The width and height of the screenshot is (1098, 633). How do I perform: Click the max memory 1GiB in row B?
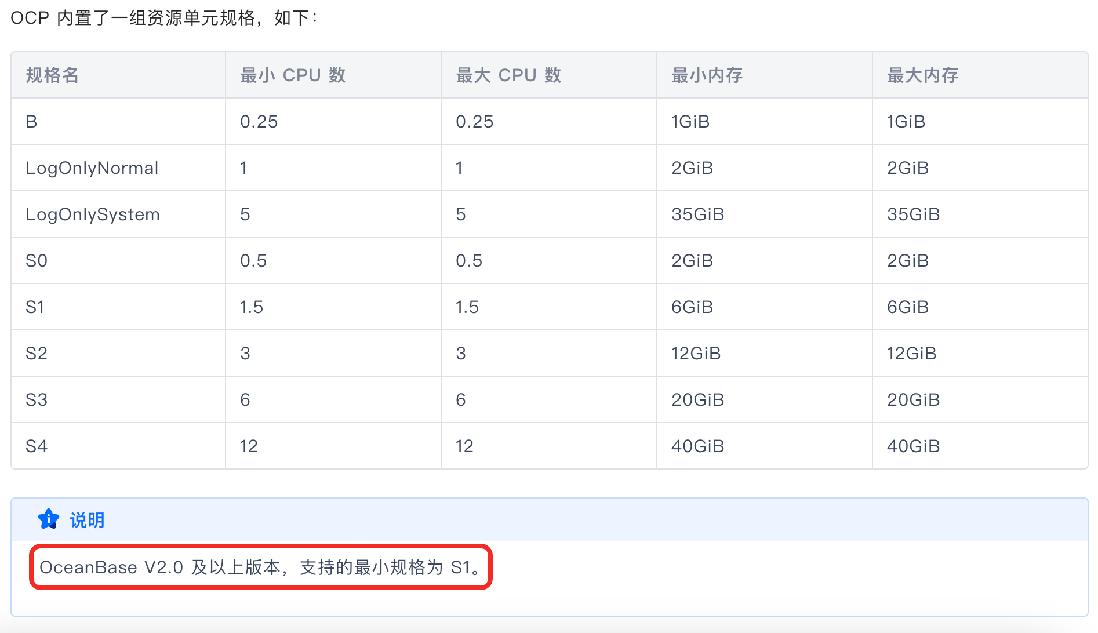point(906,122)
